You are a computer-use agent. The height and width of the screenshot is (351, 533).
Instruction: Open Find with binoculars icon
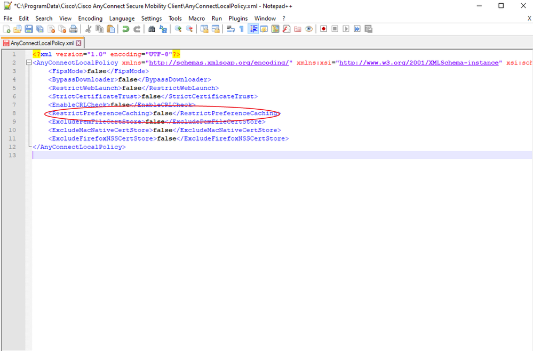coord(152,29)
